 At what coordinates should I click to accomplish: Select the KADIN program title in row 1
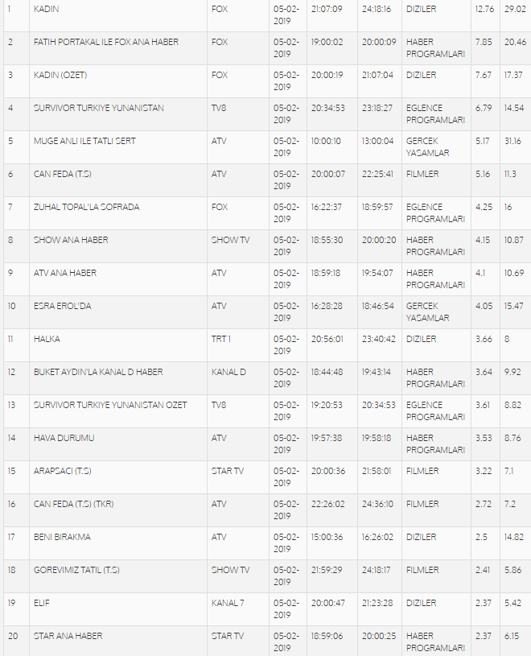click(47, 9)
